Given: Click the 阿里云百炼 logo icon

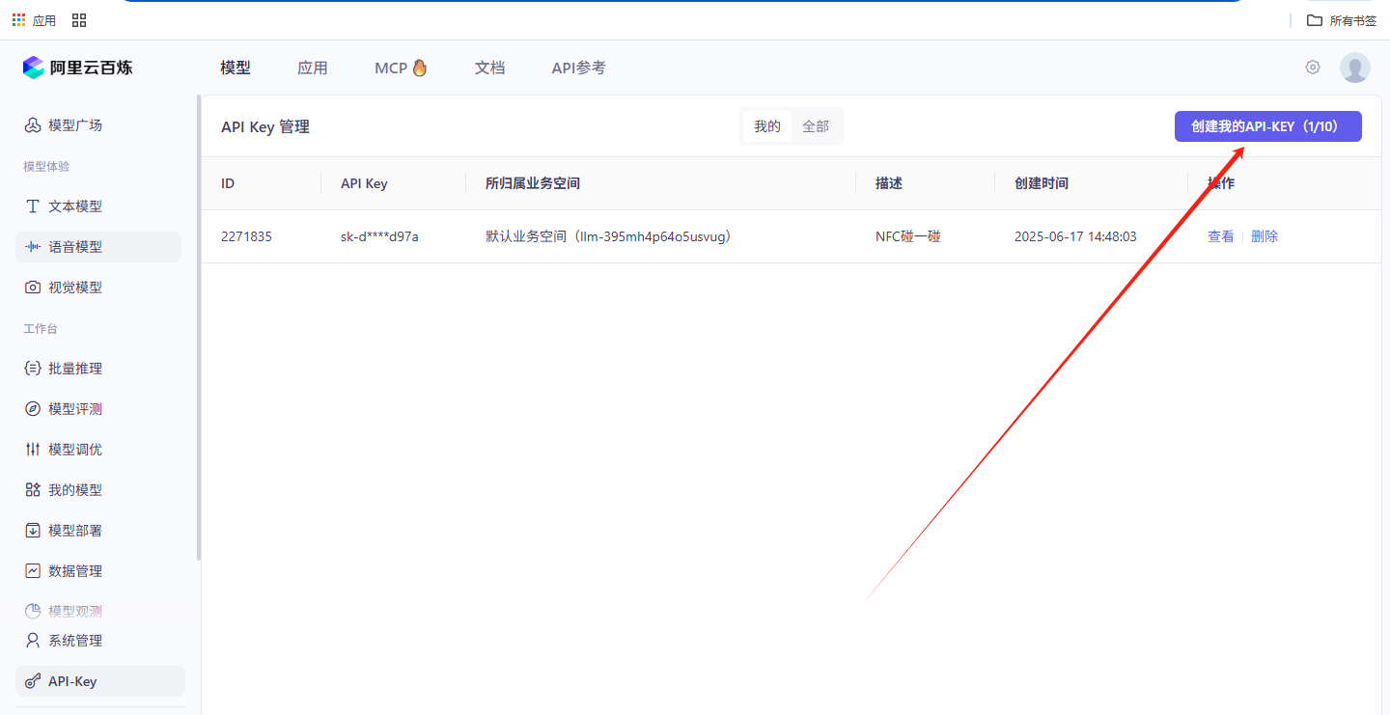Looking at the screenshot, I should pos(34,68).
